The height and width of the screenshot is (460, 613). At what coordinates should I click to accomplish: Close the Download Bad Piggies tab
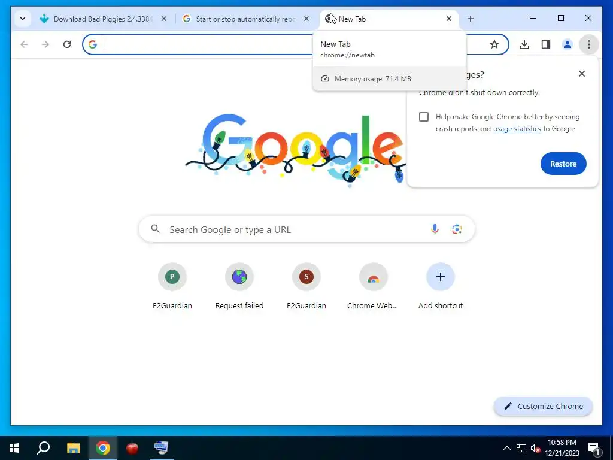(164, 19)
